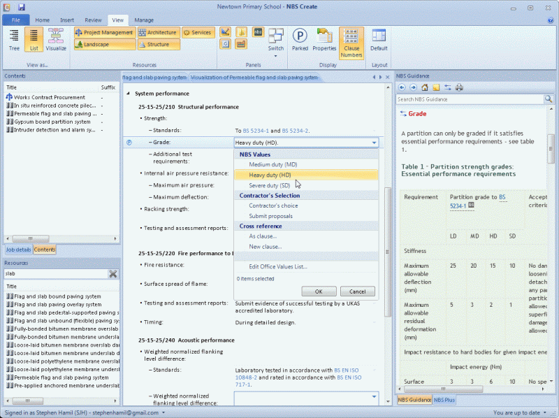Click the Home icon in NBS Guidance panel

coord(424,87)
